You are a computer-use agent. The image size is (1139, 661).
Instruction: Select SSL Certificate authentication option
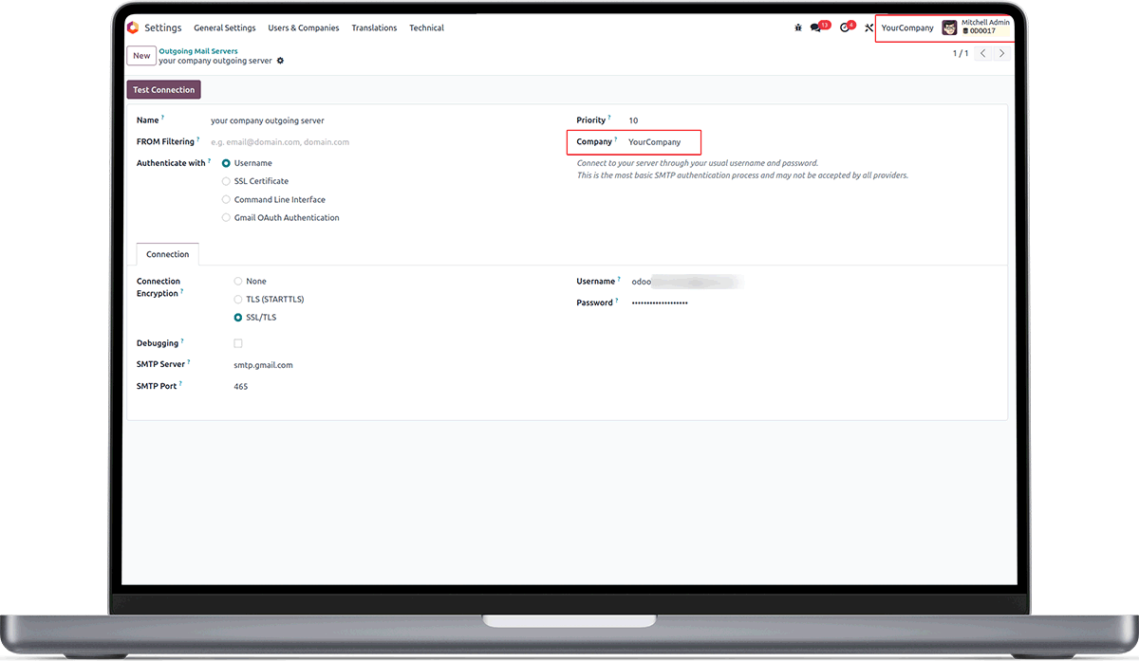(226, 181)
